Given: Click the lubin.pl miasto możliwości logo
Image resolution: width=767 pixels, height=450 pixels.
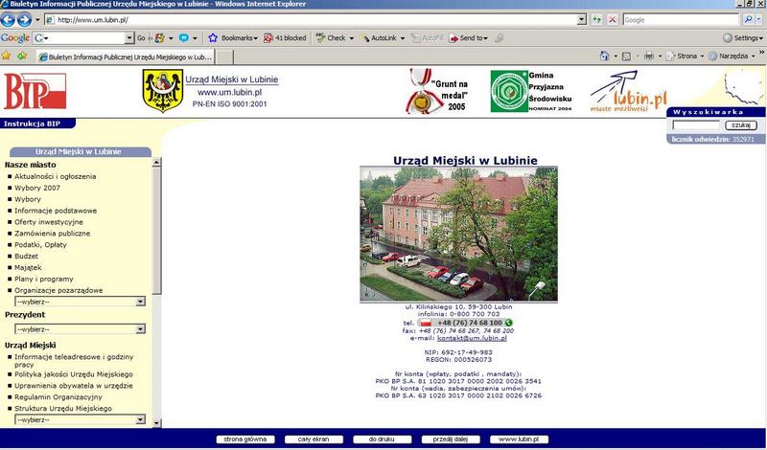Looking at the screenshot, I should point(628,91).
